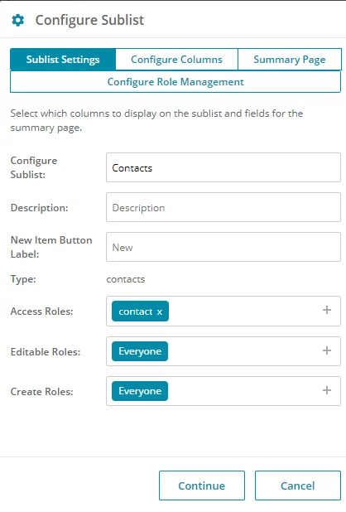Click the Continue button
The height and width of the screenshot is (512, 346).
(x=202, y=485)
